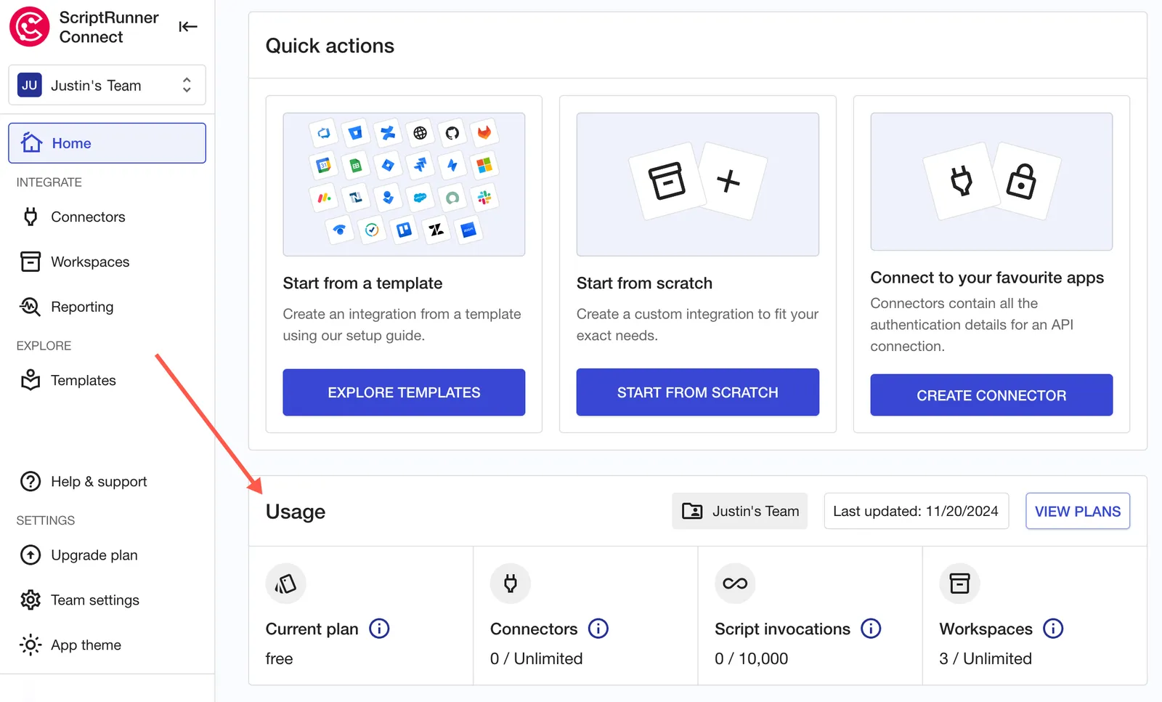The height and width of the screenshot is (702, 1162).
Task: Click the Script invocations infinity icon
Action: click(735, 584)
